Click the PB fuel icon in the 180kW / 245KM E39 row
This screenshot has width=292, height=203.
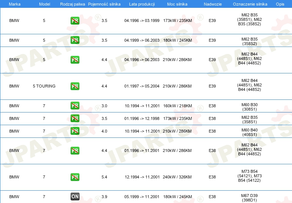pos(75,40)
